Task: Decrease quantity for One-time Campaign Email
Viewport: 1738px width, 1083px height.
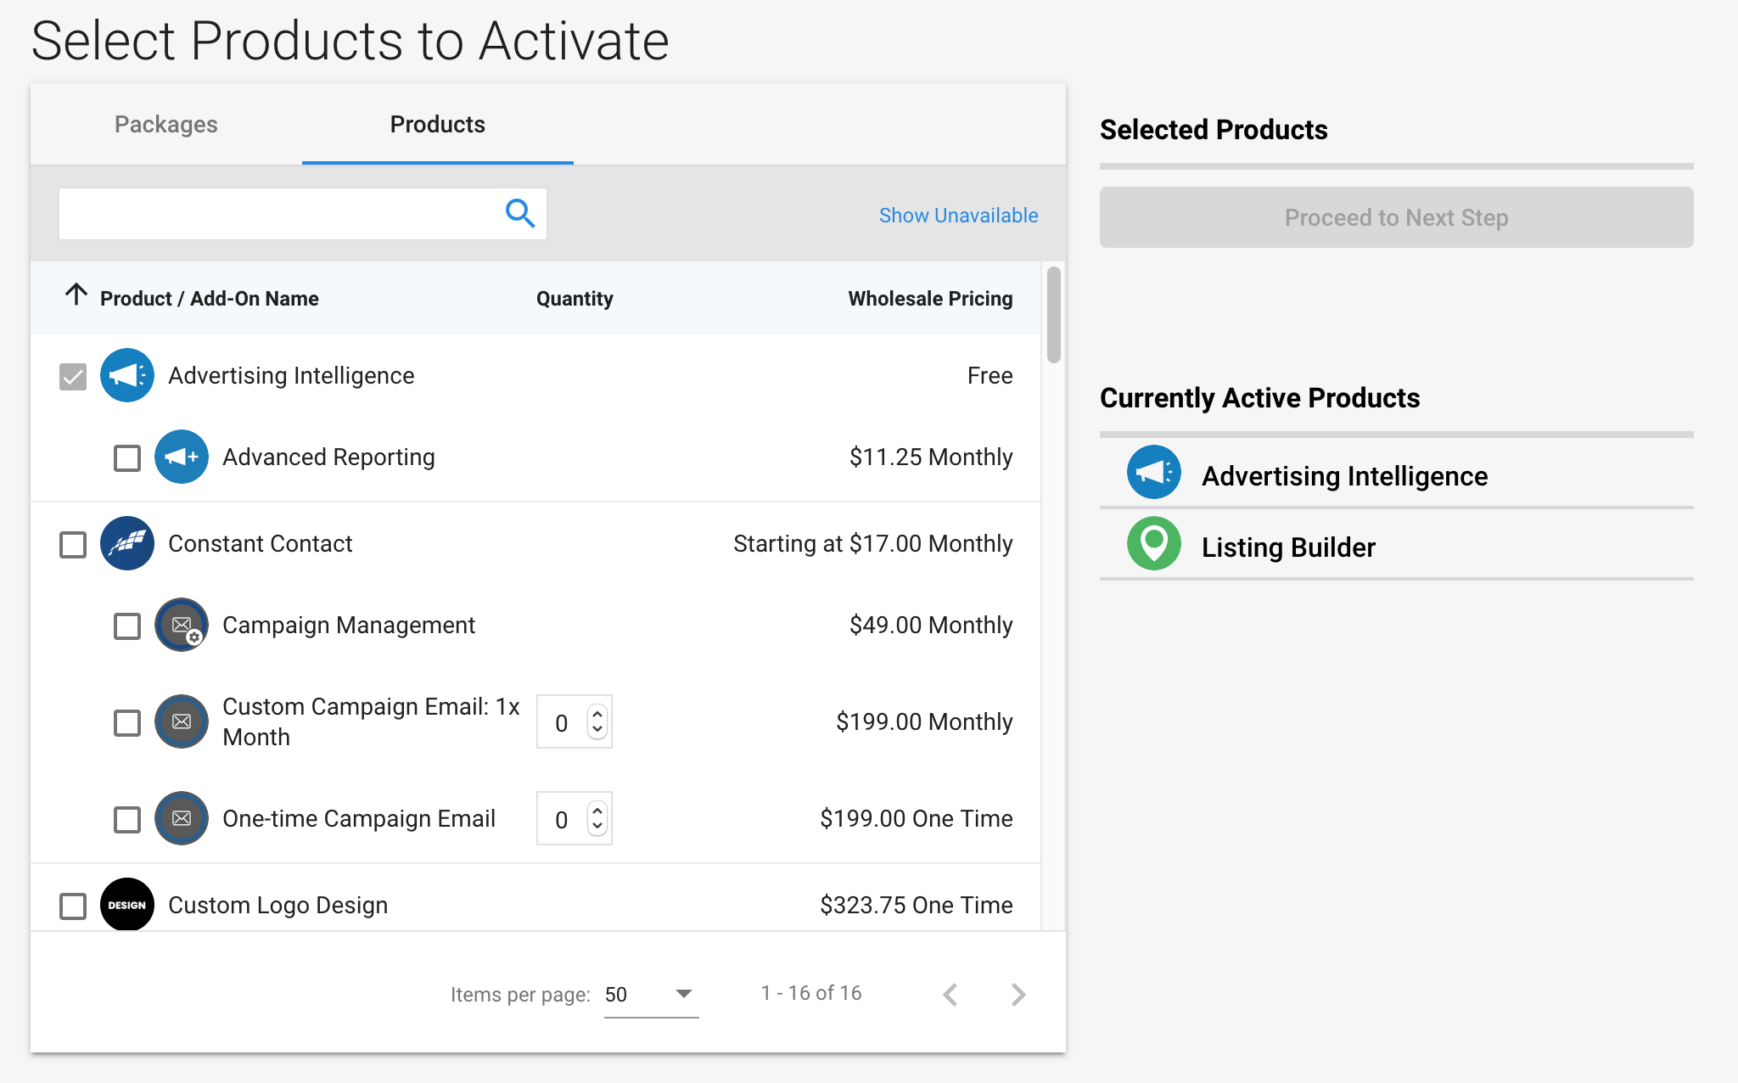Action: coord(597,826)
